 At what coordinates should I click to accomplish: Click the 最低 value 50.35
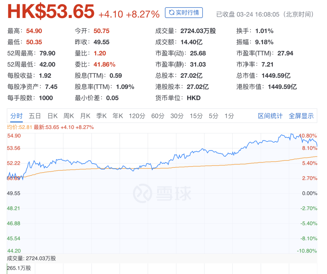click(34, 42)
